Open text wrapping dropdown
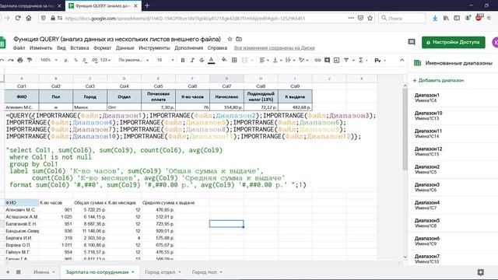The image size is (498, 280). (290, 60)
